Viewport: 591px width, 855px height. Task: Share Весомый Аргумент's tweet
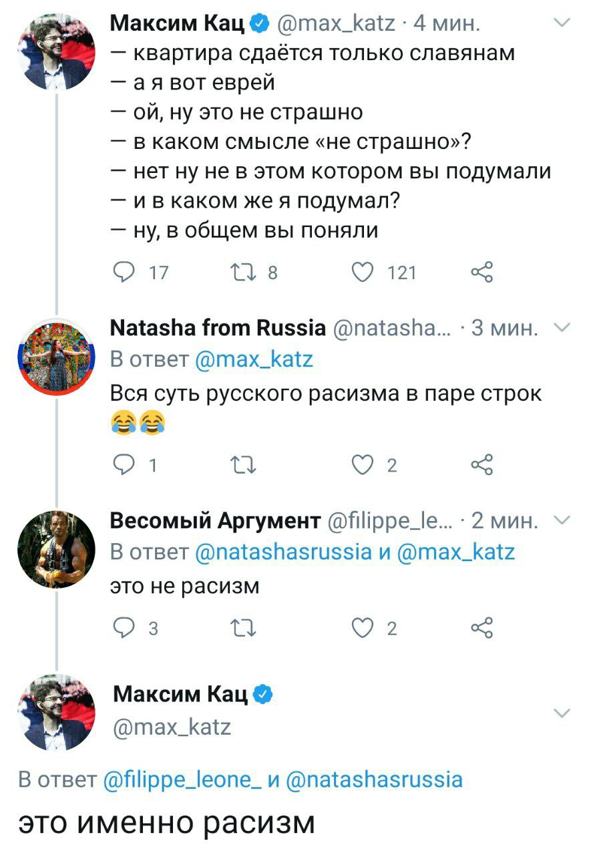click(481, 628)
